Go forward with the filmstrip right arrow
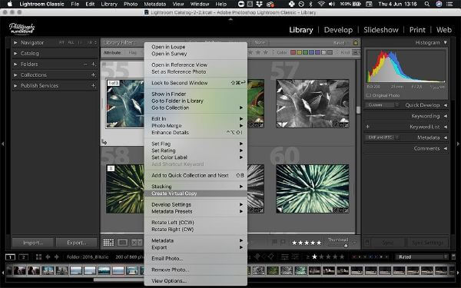The width and height of the screenshot is (461, 288). pyautogui.click(x=56, y=257)
